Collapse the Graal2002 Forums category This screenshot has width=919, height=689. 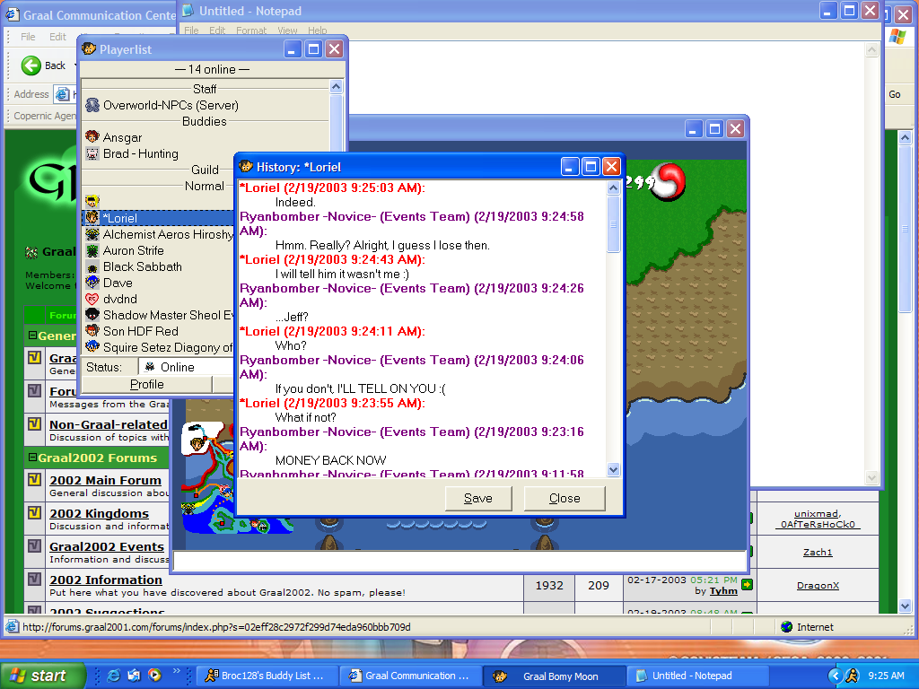click(32, 458)
